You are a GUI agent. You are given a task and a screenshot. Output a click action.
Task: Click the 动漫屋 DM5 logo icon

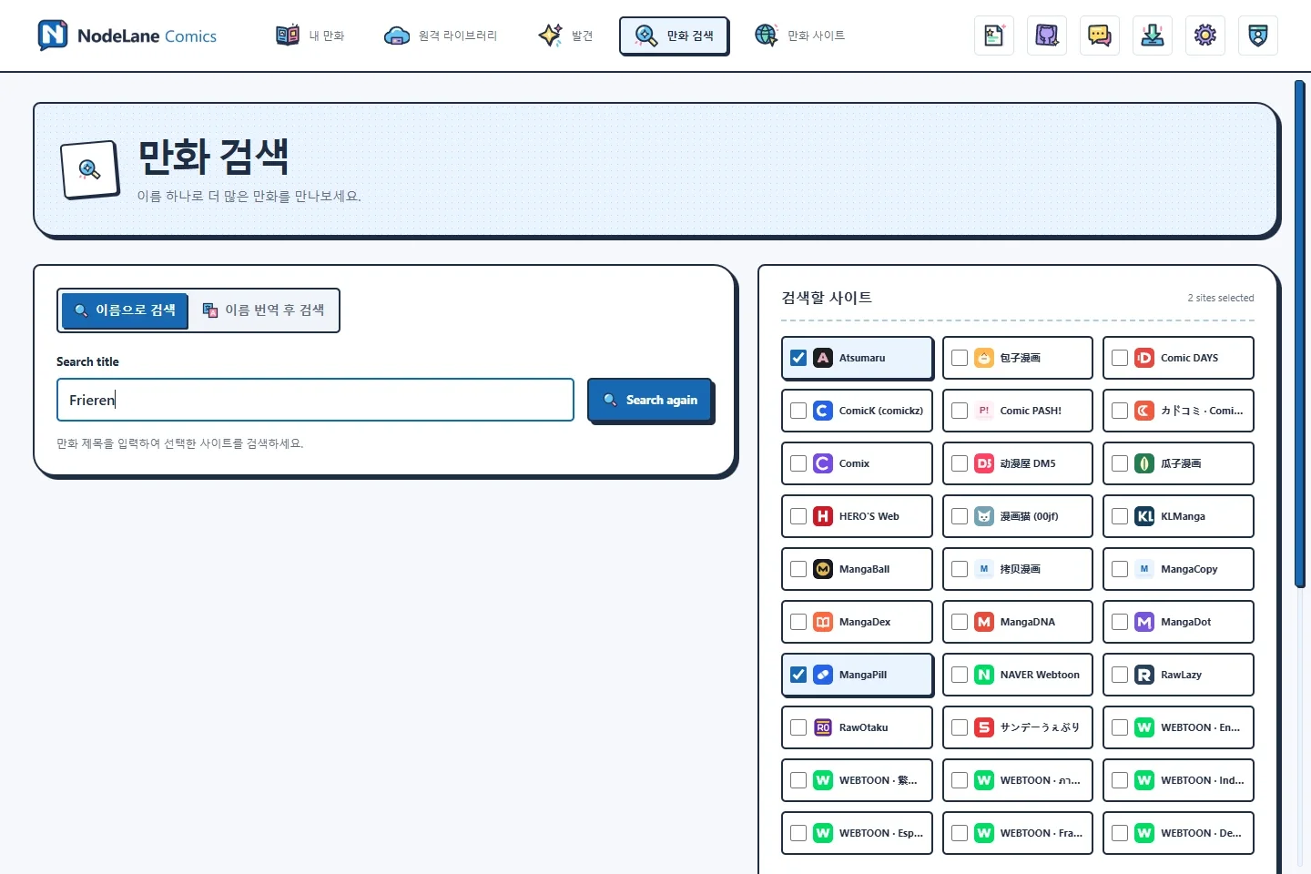984,463
